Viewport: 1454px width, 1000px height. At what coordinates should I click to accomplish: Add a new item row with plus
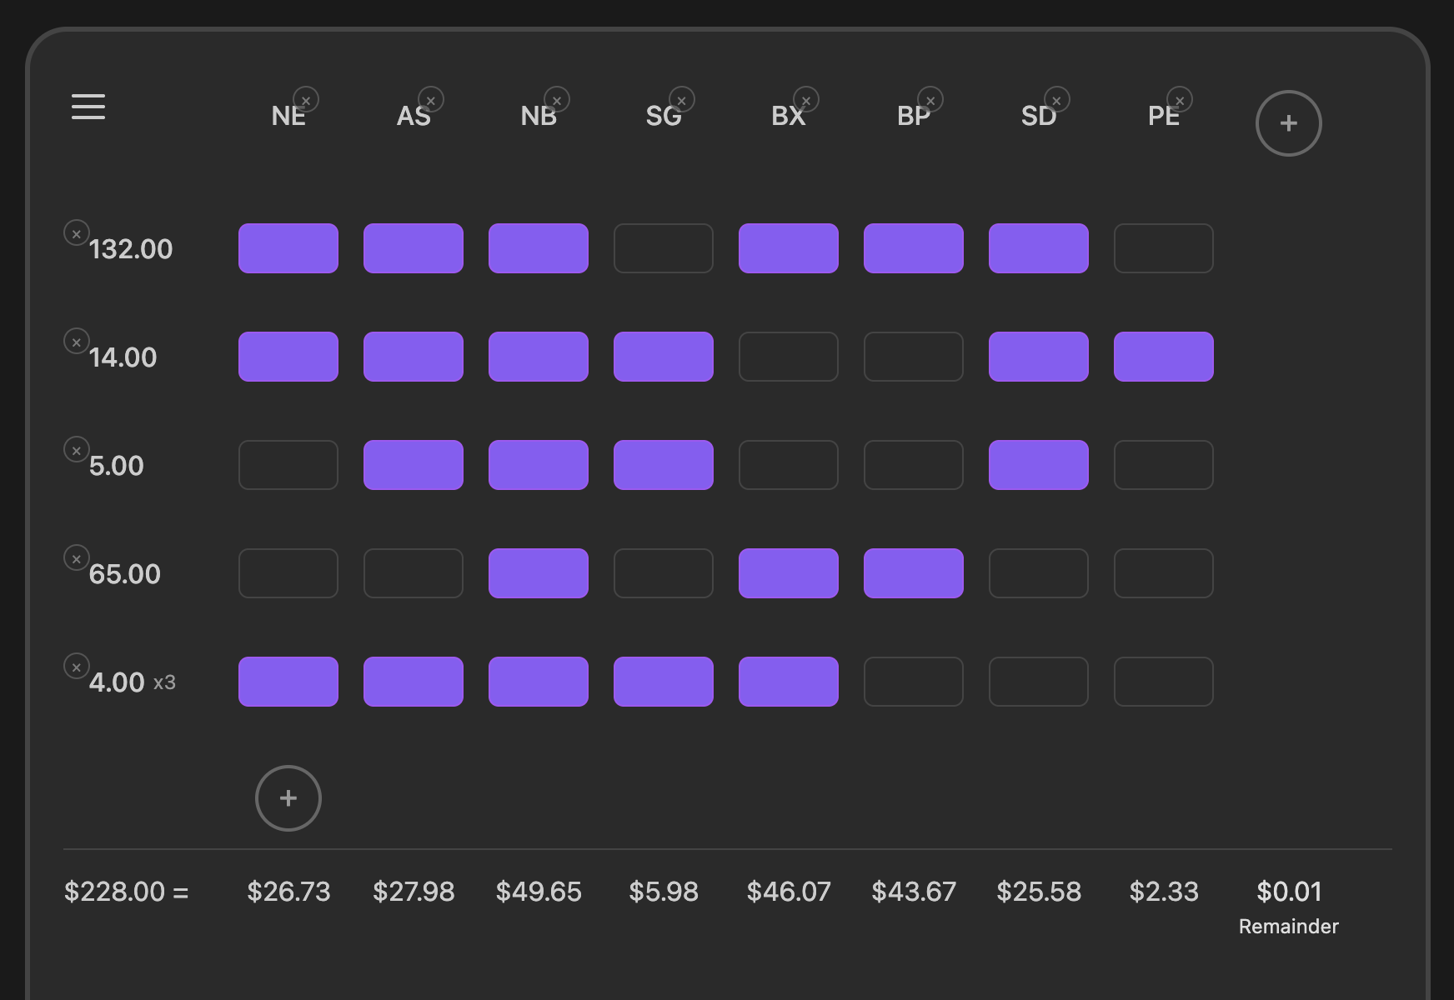point(288,798)
